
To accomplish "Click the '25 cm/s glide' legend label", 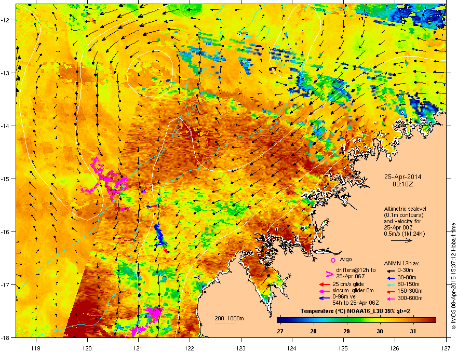I will click(348, 284).
